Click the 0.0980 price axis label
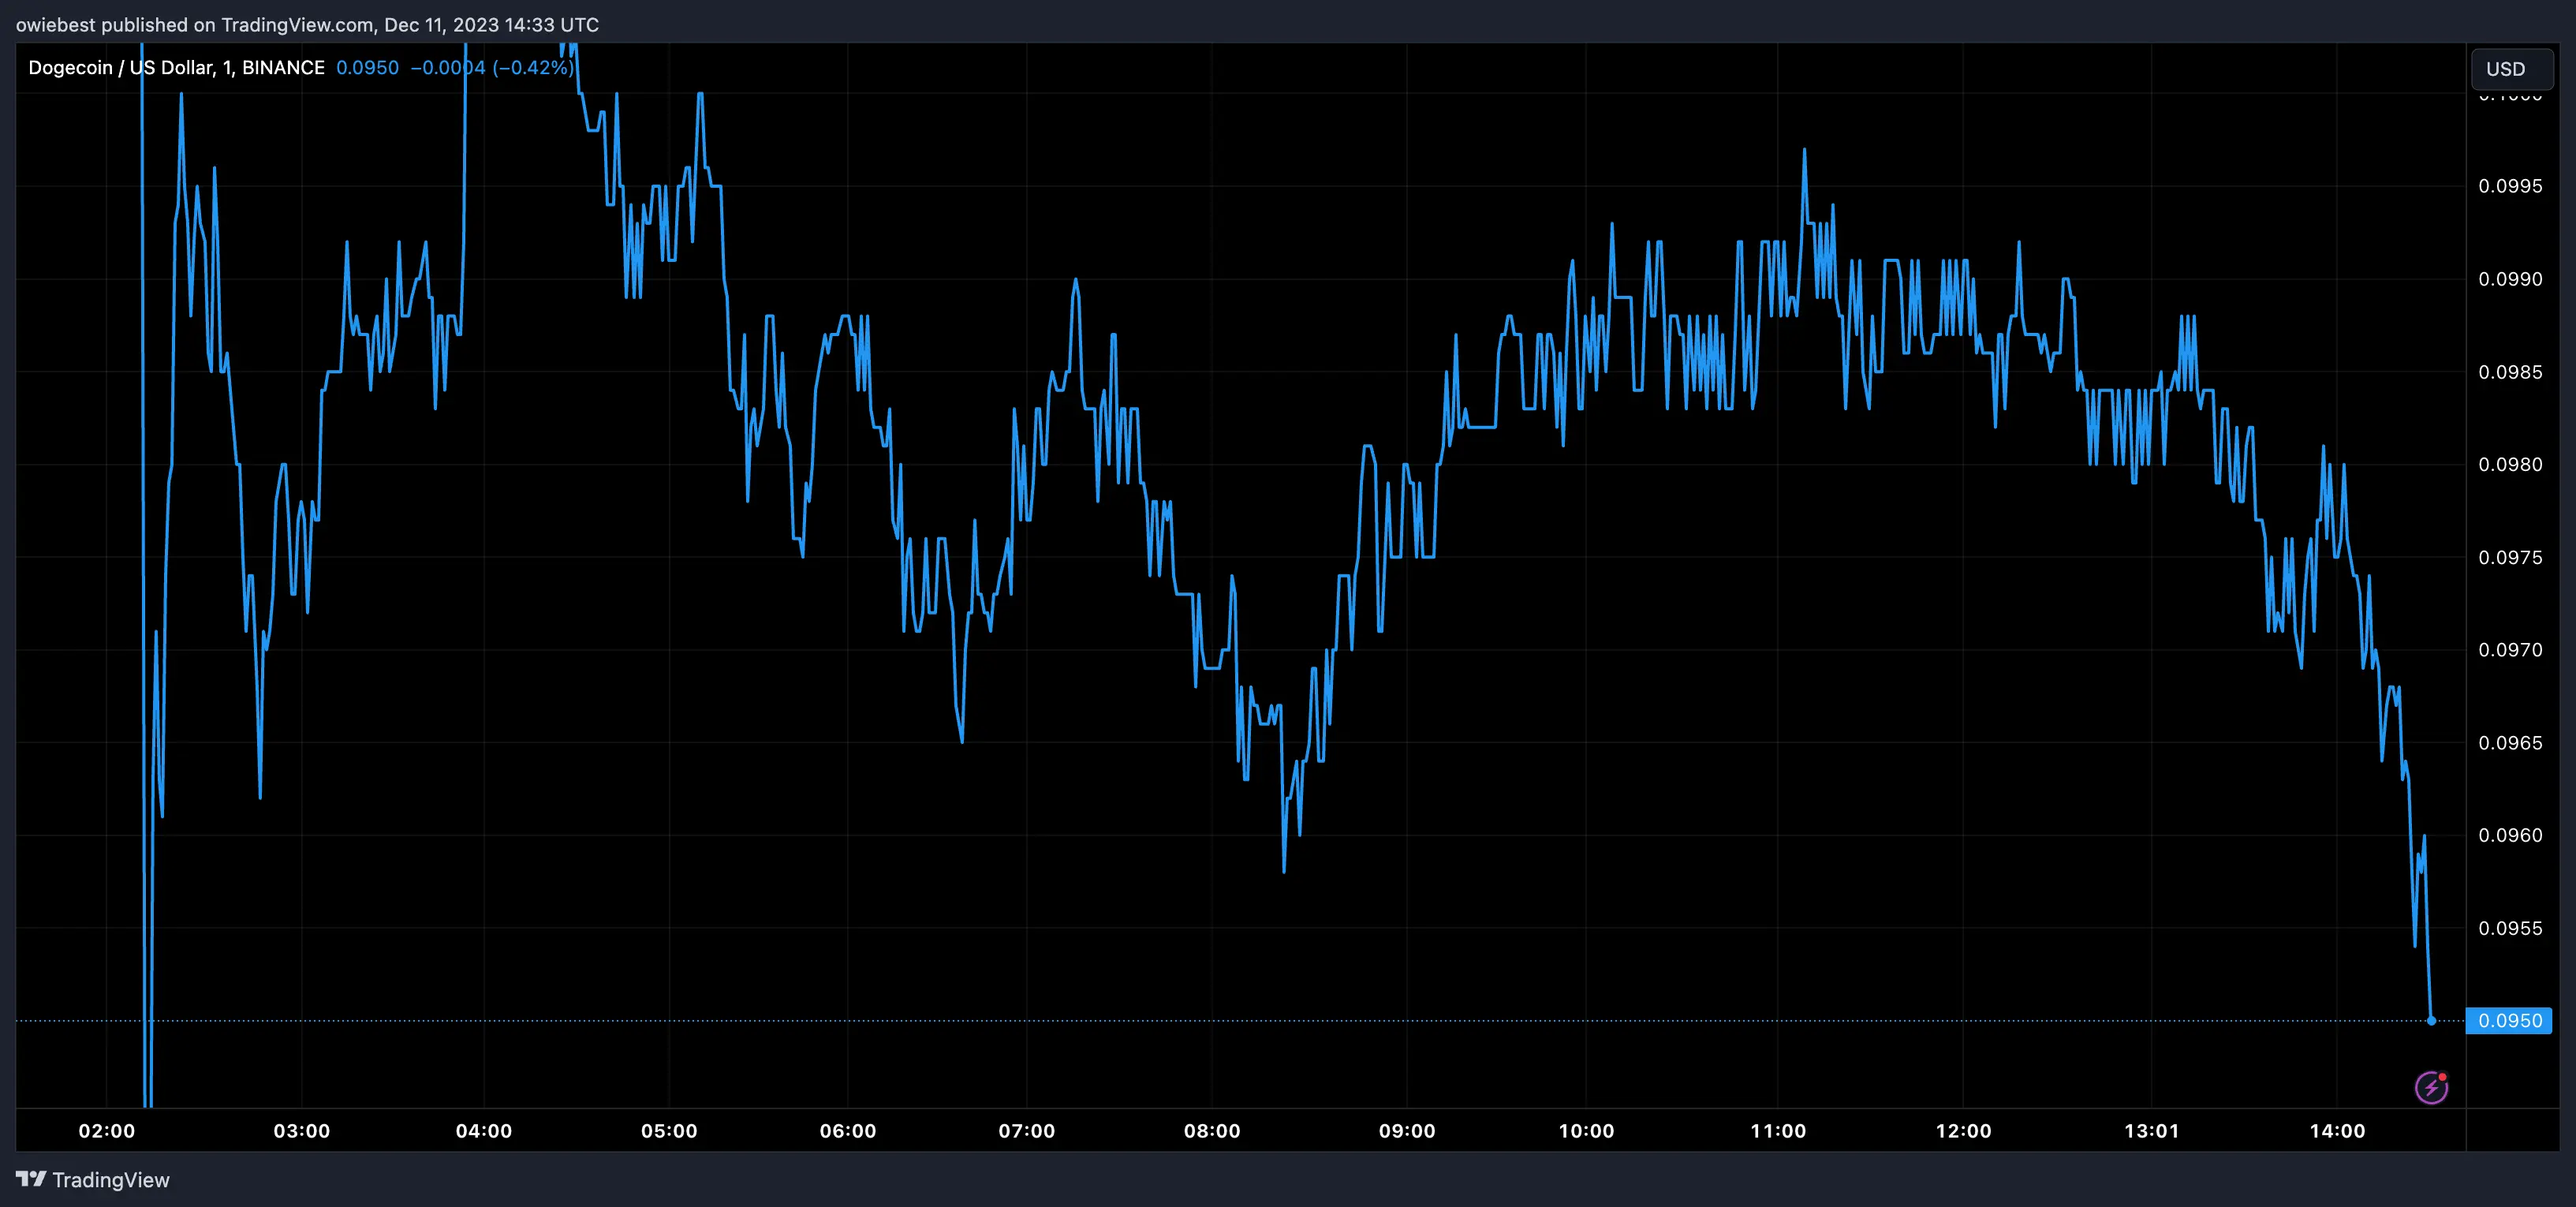The image size is (2576, 1207). [2509, 464]
